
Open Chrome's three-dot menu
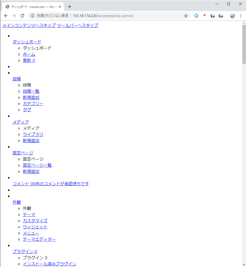point(241,16)
